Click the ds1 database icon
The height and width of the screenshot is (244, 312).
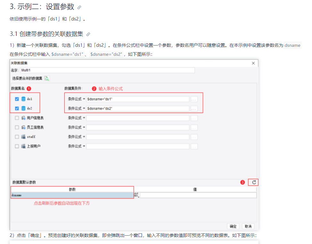tap(23, 99)
